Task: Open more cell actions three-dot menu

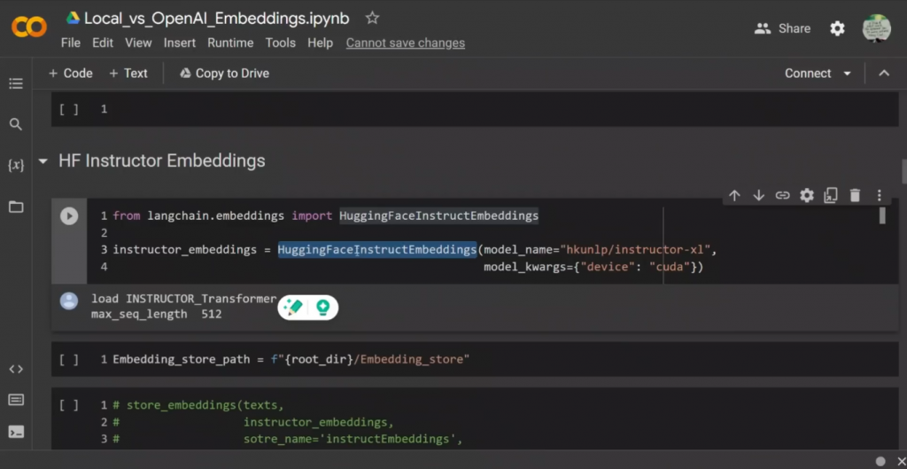Action: tap(879, 195)
